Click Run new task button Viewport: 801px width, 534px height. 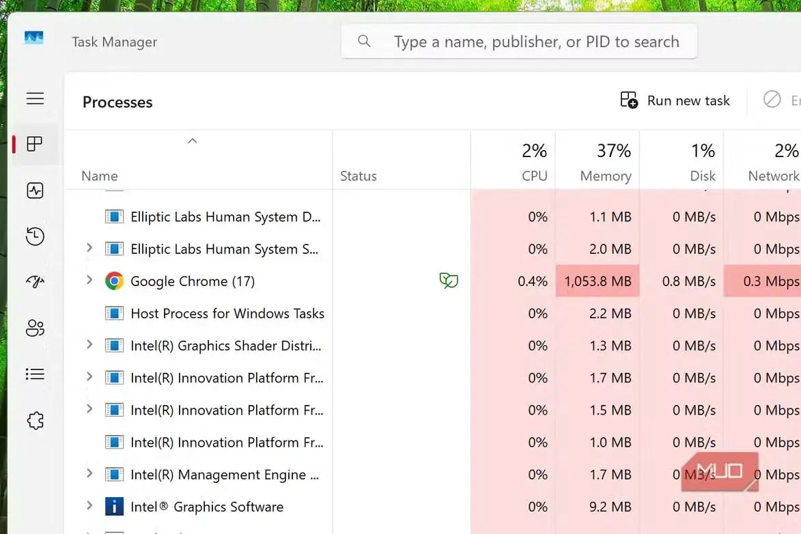tap(675, 100)
